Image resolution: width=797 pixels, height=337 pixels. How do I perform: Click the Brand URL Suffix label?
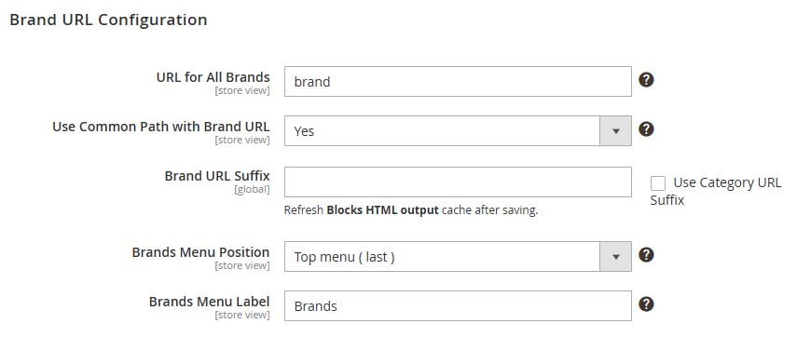pos(217,176)
